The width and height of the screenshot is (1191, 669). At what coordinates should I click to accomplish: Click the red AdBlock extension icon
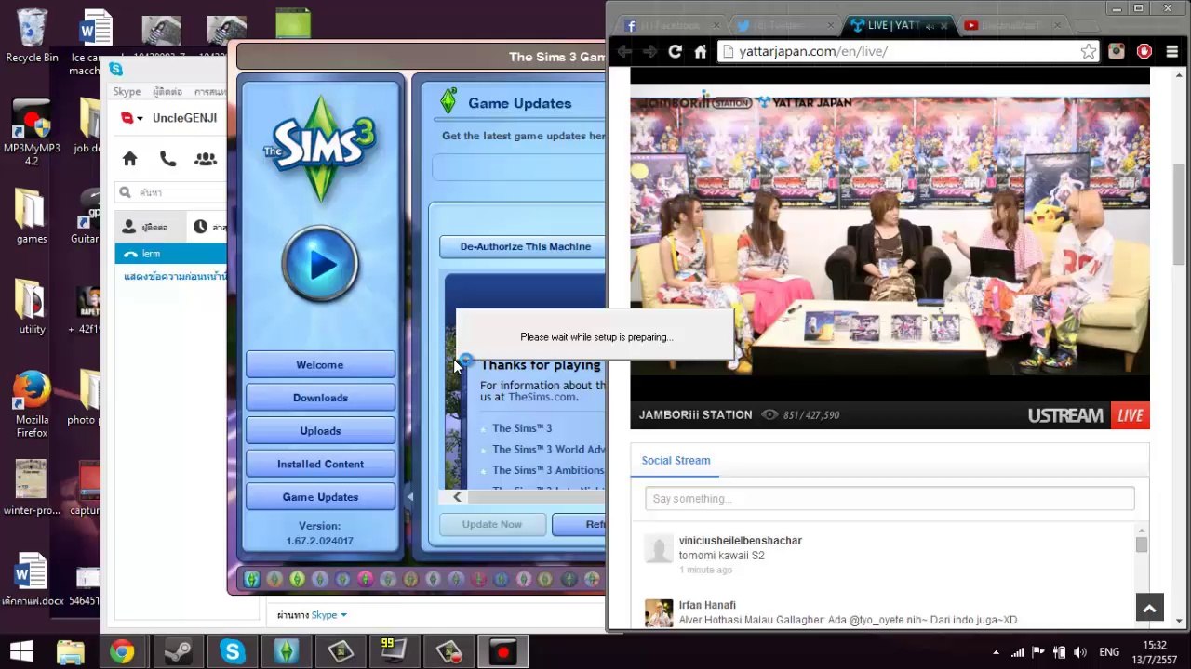click(x=1144, y=52)
